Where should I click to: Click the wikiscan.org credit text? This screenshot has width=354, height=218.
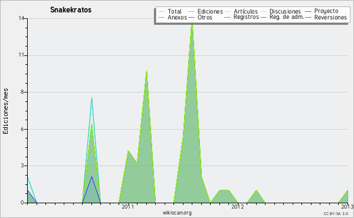click(x=177, y=213)
